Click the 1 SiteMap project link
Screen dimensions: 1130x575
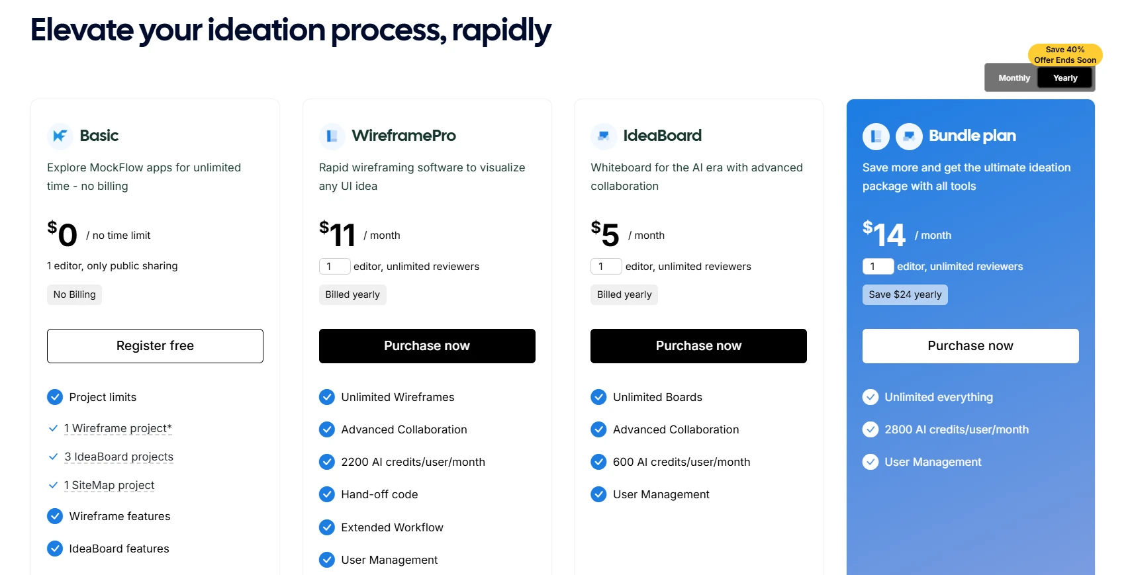109,485
